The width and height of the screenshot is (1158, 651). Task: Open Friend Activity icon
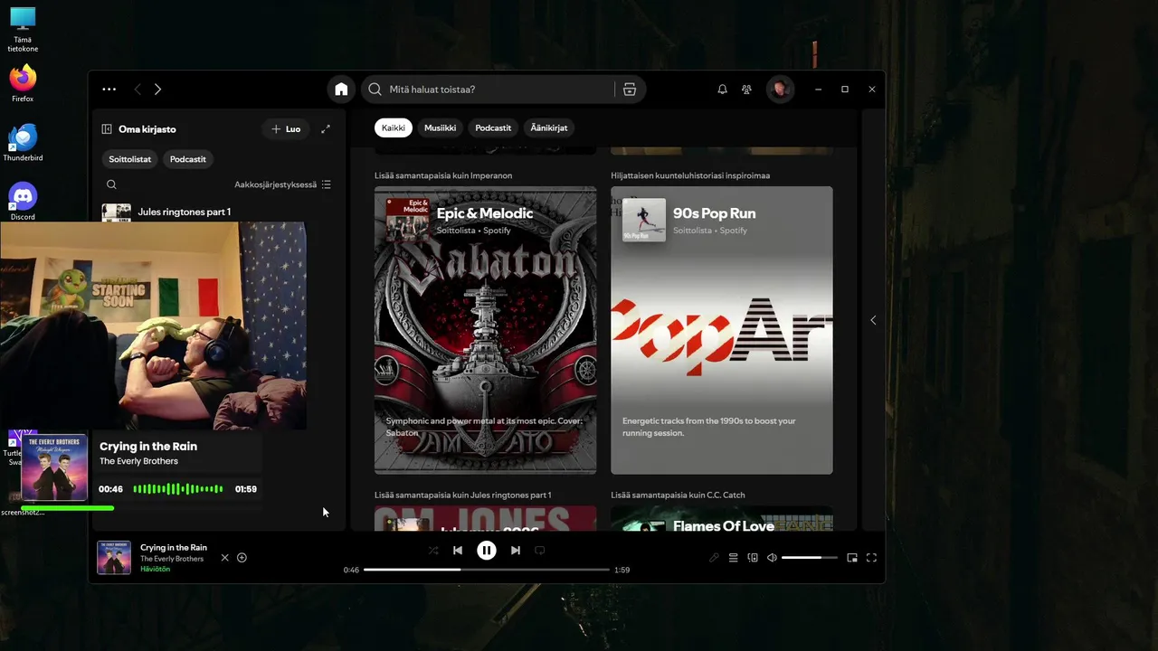pos(746,90)
